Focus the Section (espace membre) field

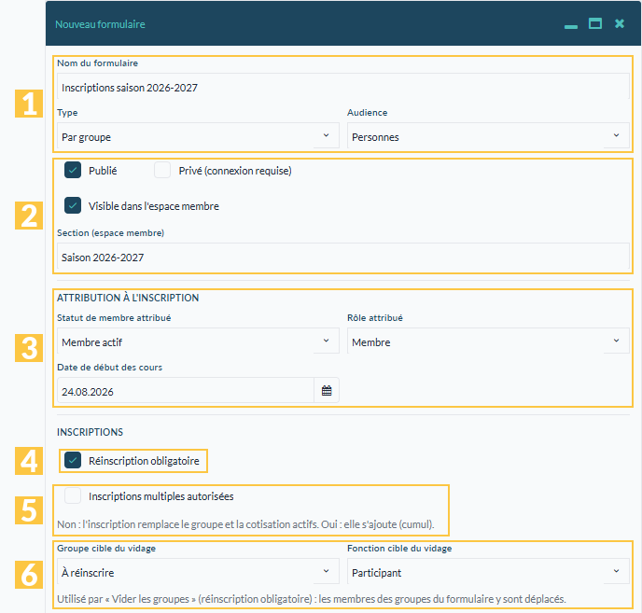point(343,257)
